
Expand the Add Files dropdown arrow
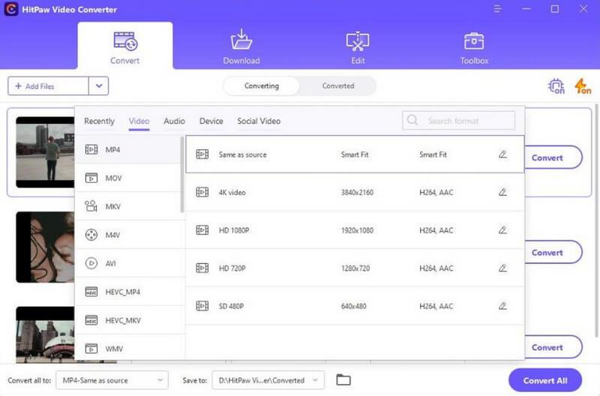coord(99,86)
